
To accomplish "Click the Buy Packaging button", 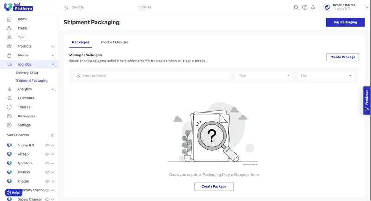I will click(345, 22).
